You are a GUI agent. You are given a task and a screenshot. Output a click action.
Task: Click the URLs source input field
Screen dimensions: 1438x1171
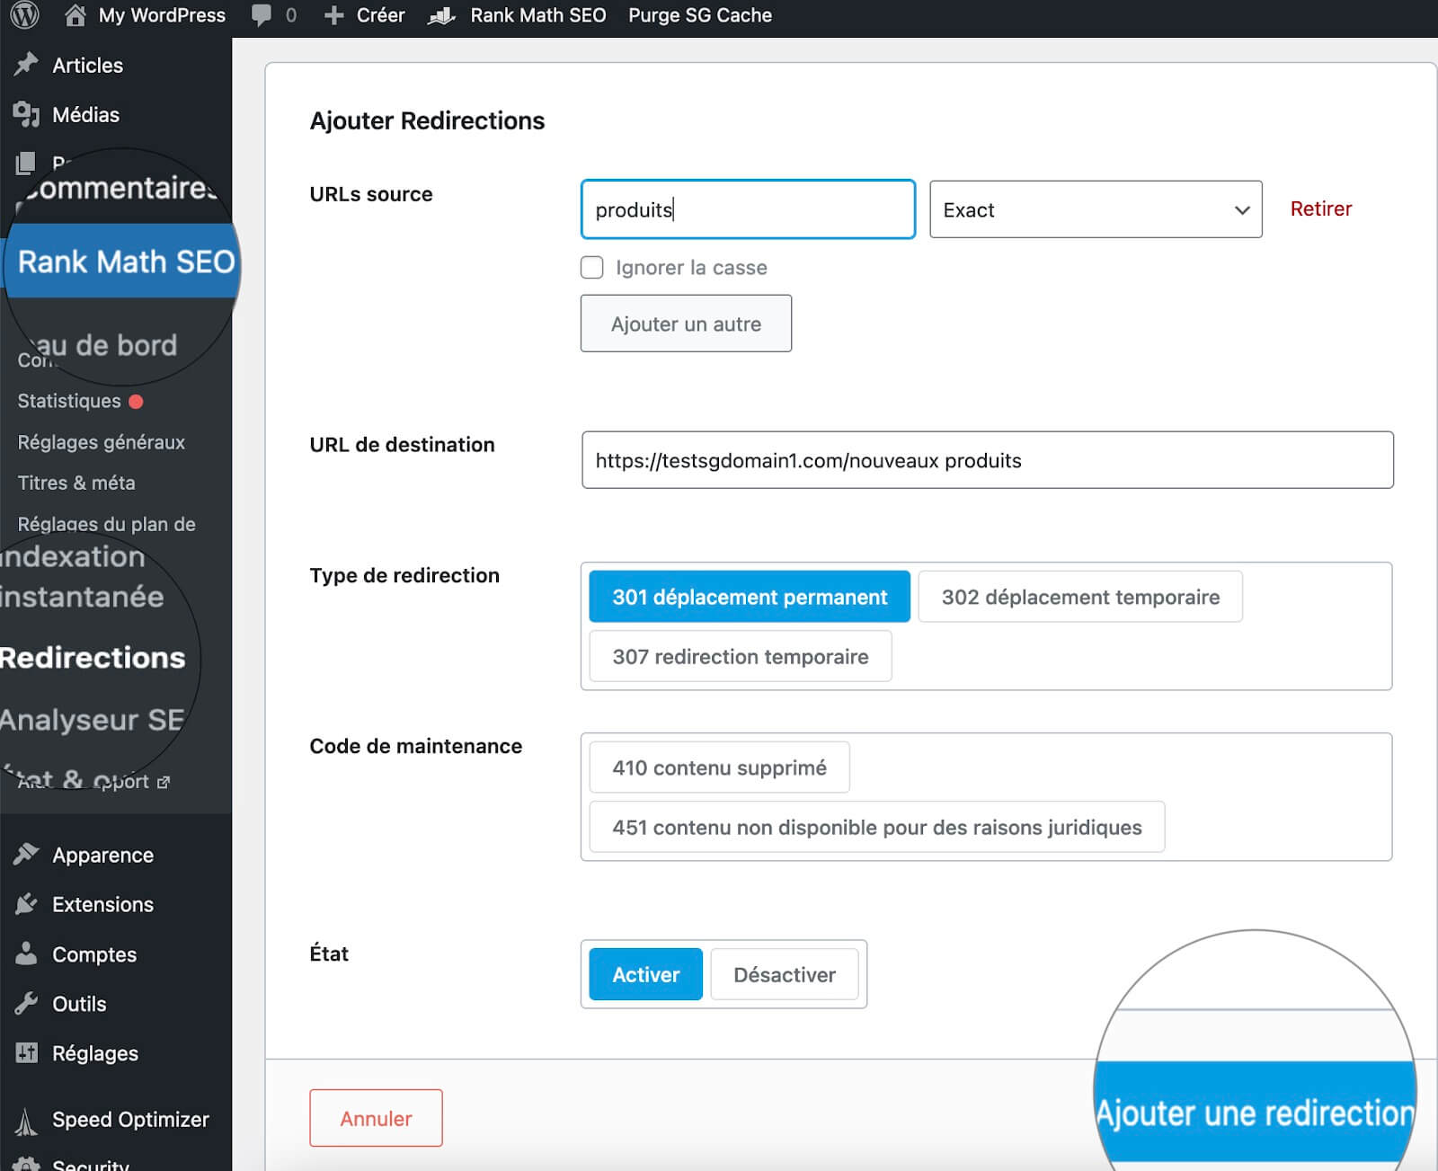(x=748, y=209)
